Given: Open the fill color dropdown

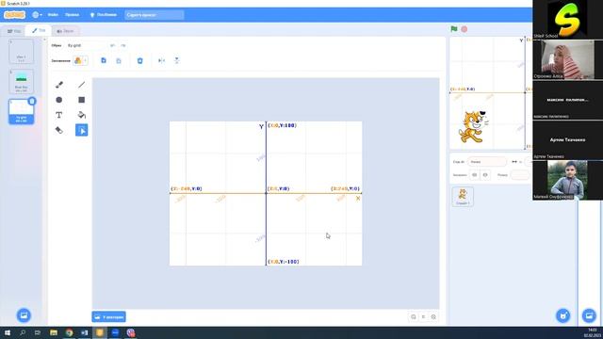Looking at the screenshot, I should (80, 60).
